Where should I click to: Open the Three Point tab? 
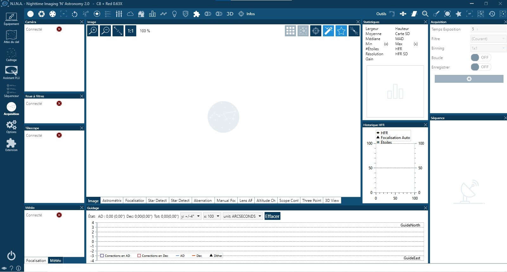(x=312, y=201)
